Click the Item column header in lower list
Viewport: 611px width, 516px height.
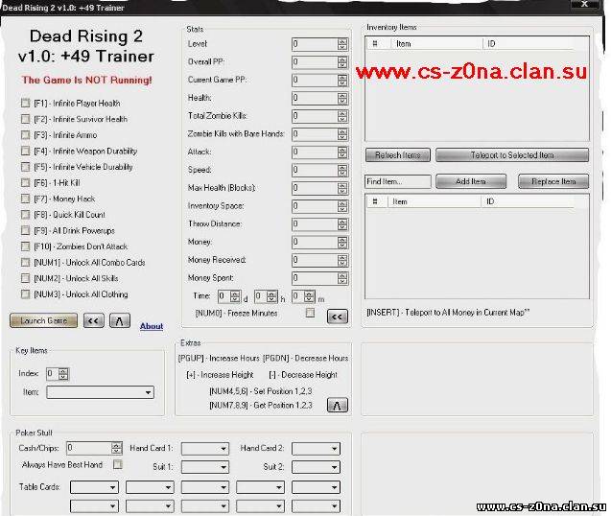(435, 201)
